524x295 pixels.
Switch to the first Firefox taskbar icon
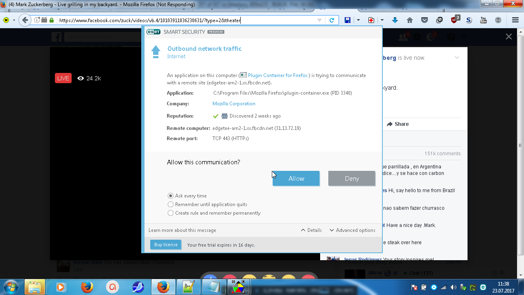87,287
